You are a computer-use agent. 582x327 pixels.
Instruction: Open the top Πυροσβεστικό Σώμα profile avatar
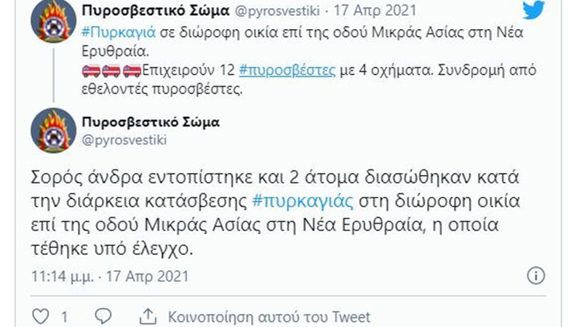point(53,19)
